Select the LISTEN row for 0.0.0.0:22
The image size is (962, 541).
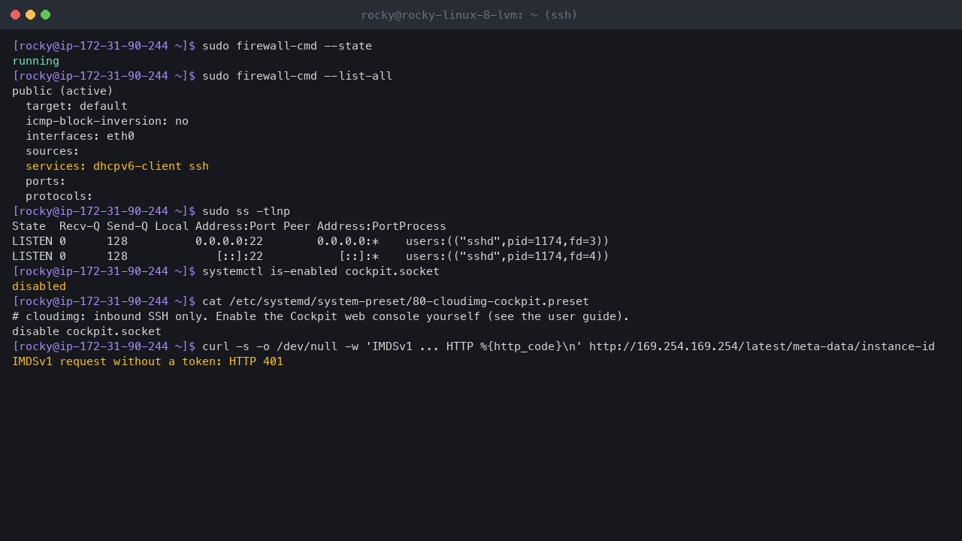[x=310, y=241]
